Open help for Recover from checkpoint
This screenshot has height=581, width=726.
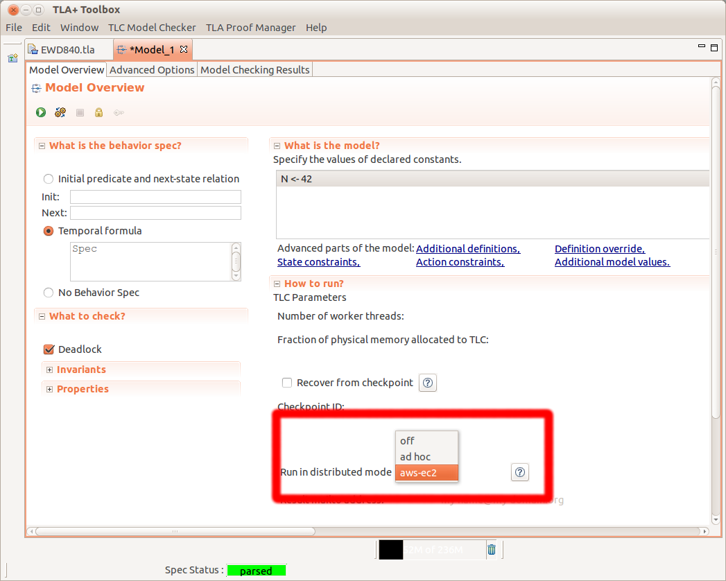429,383
